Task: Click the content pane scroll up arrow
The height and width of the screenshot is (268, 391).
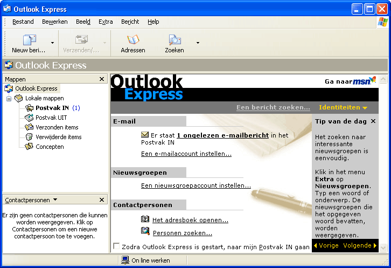Action: pyautogui.click(x=383, y=79)
